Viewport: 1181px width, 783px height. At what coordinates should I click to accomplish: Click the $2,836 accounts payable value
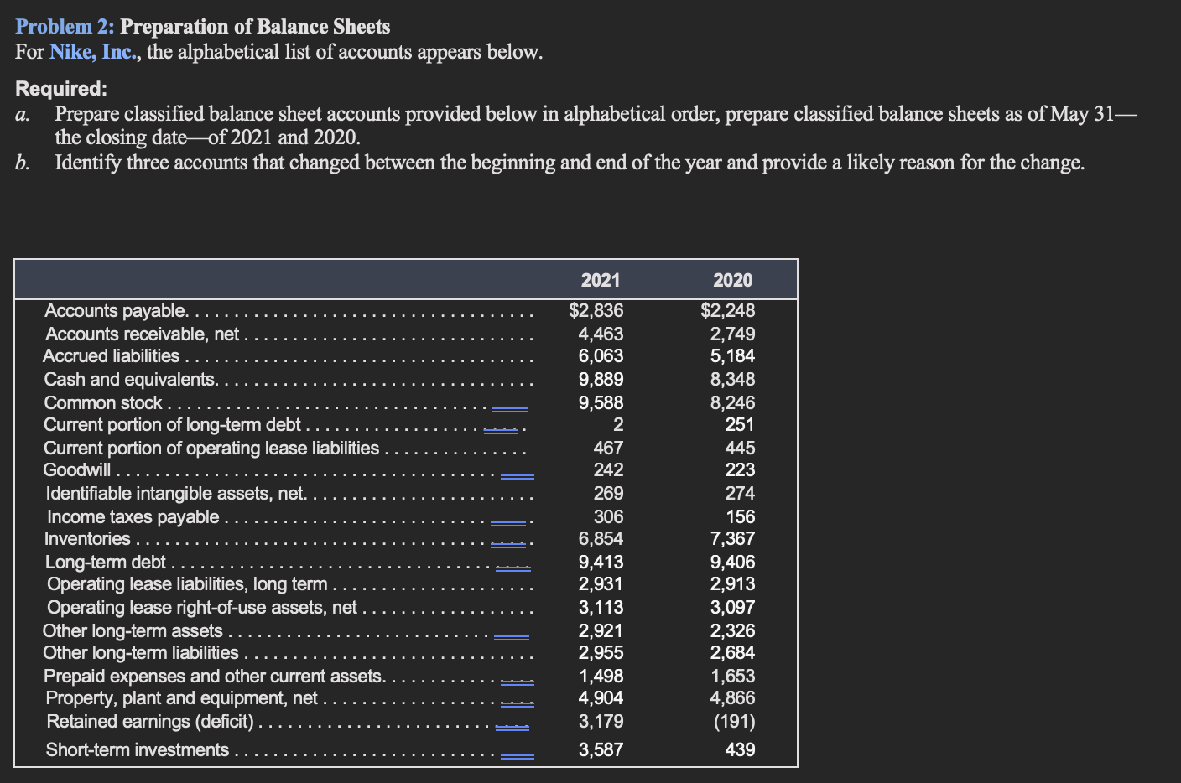[x=596, y=311]
